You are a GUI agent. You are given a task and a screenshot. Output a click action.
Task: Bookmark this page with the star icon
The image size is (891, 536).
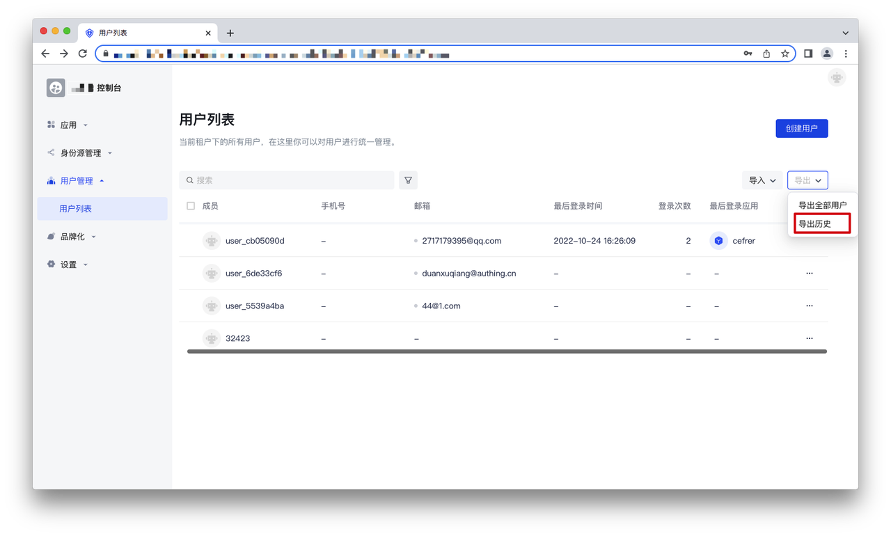pyautogui.click(x=784, y=54)
